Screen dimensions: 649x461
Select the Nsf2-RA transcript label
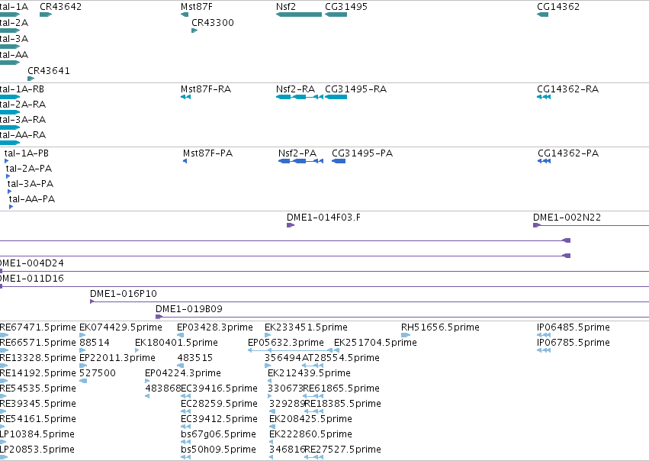[x=296, y=89]
